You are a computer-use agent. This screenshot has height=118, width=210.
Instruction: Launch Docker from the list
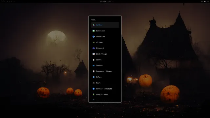point(105,66)
